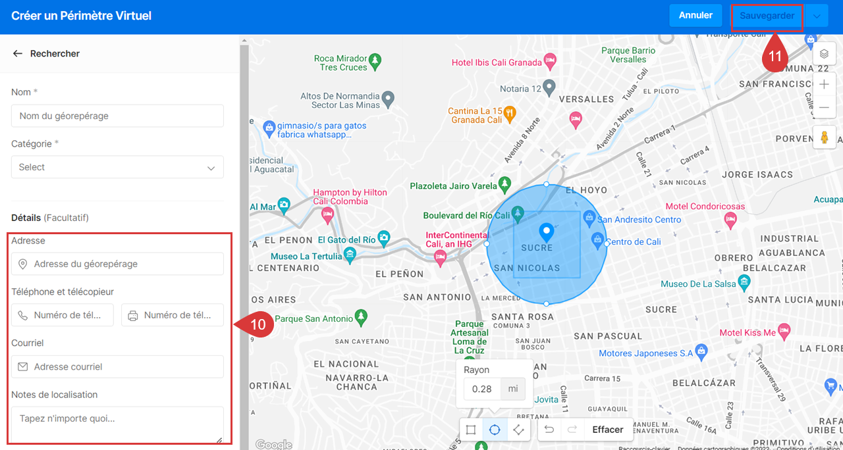
Task: Click the Motel Kiss Me marker
Action: [x=783, y=330]
